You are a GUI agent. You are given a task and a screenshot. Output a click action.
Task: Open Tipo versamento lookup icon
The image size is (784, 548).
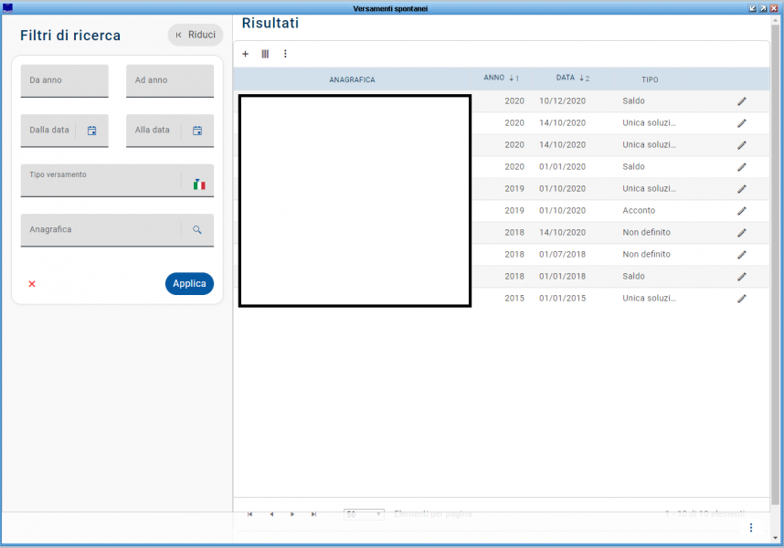pyautogui.click(x=199, y=184)
